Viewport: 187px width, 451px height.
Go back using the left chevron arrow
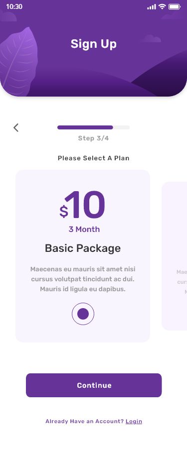(16, 127)
